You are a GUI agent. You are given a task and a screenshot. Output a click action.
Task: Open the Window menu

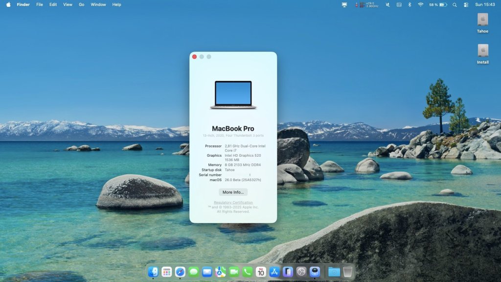[98, 4]
